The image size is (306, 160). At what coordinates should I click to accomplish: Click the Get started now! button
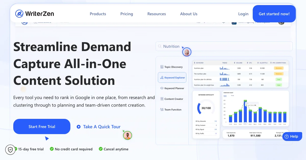point(274,14)
